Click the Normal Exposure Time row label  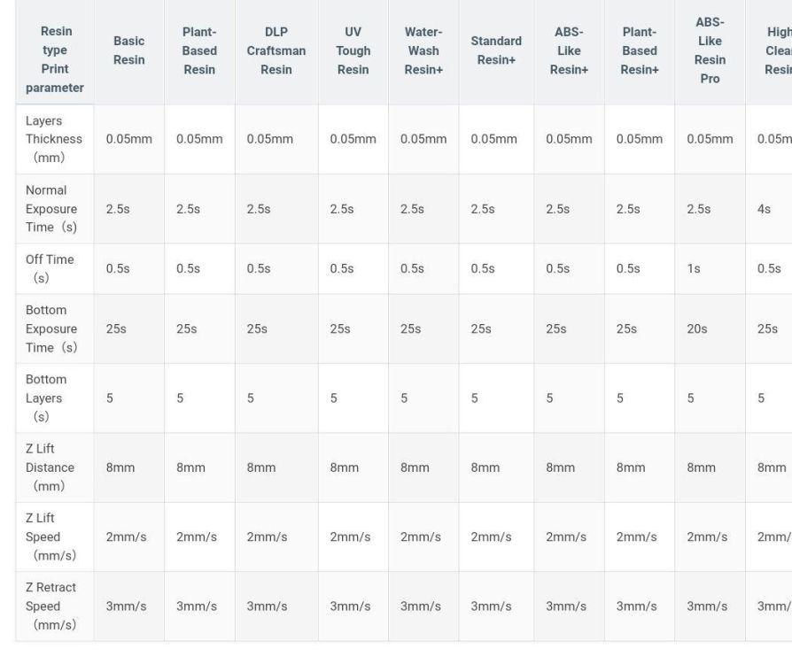point(55,209)
